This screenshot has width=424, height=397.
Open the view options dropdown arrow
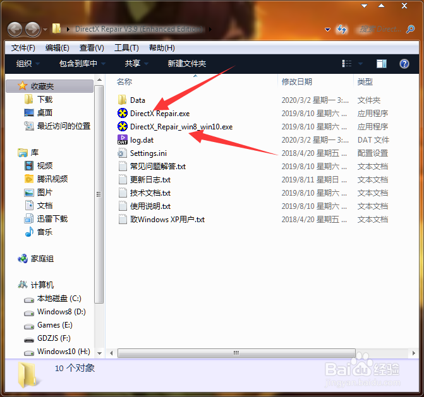pos(360,64)
